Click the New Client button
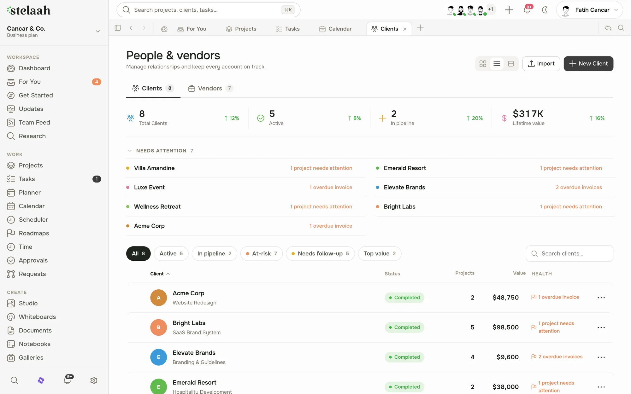631x394 pixels. click(x=588, y=64)
